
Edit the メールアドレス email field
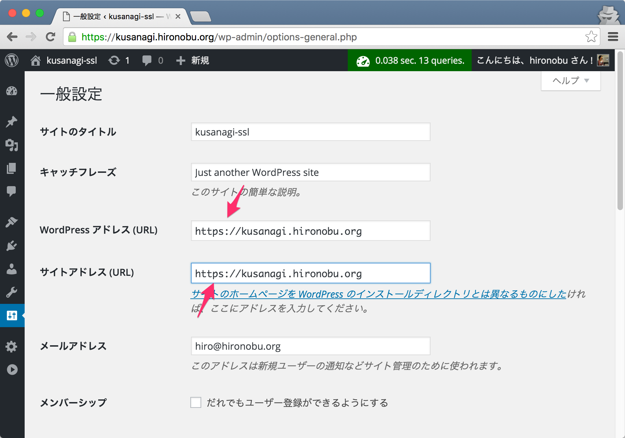coord(310,346)
